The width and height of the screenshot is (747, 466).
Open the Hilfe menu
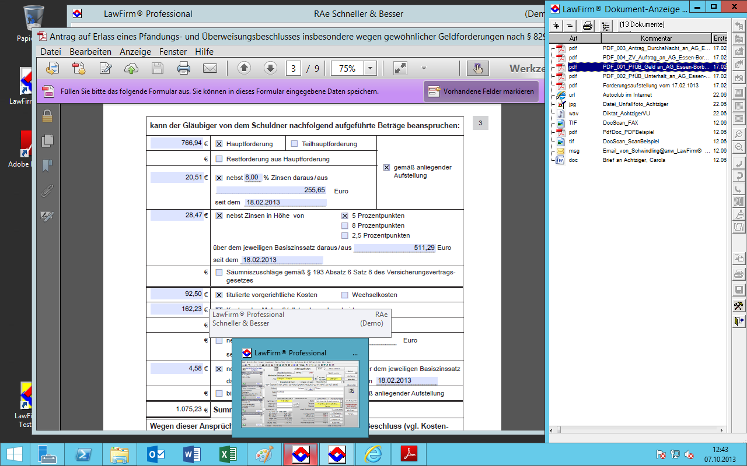pos(204,52)
